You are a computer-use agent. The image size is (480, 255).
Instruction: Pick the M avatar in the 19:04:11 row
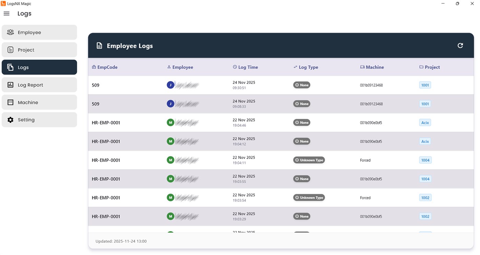tap(171, 160)
